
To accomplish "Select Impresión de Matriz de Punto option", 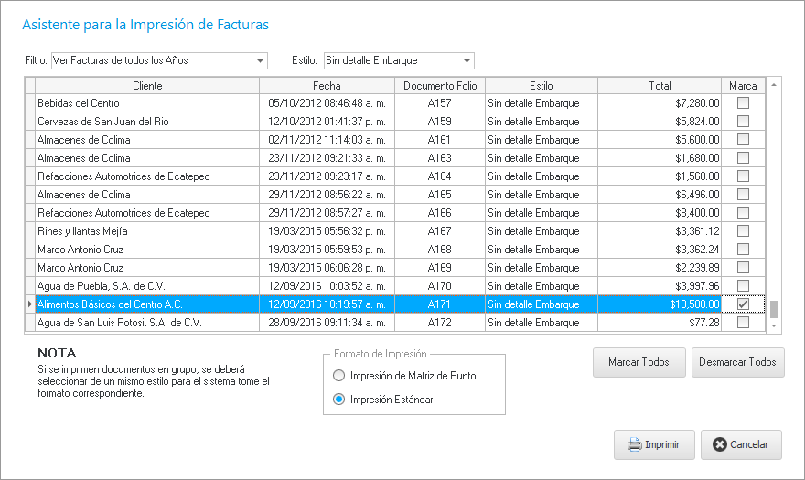I will (339, 376).
